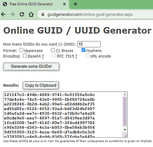Click the browser forward arrow
The image size is (153, 147).
click(13, 14)
